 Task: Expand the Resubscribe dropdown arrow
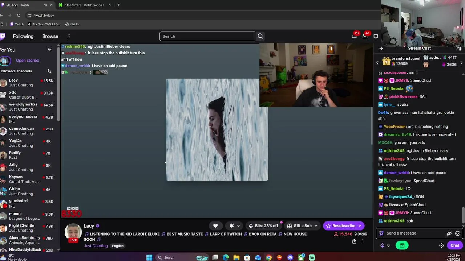(x=360, y=226)
